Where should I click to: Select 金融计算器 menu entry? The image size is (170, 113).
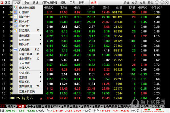(28, 54)
